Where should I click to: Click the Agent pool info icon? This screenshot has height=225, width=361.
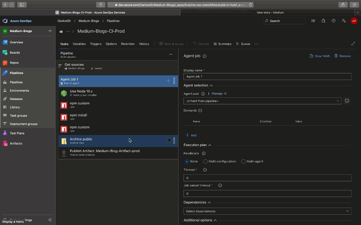pyautogui.click(x=203, y=94)
